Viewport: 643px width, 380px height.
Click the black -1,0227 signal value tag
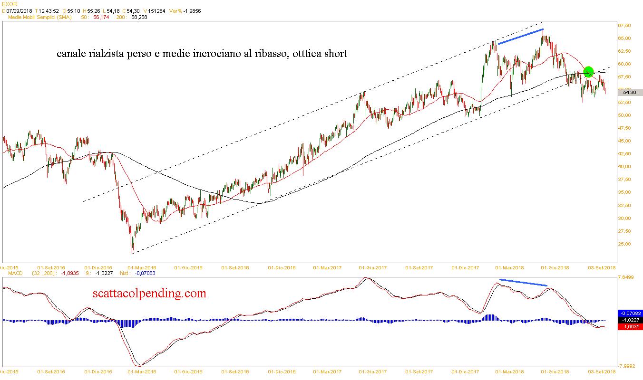630,320
